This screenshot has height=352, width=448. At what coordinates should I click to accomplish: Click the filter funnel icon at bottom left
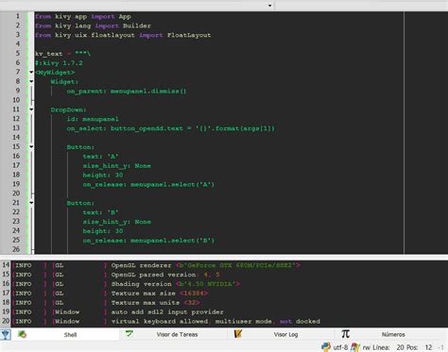tap(6, 334)
